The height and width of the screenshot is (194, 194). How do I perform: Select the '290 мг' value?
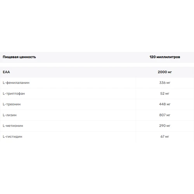(165, 126)
